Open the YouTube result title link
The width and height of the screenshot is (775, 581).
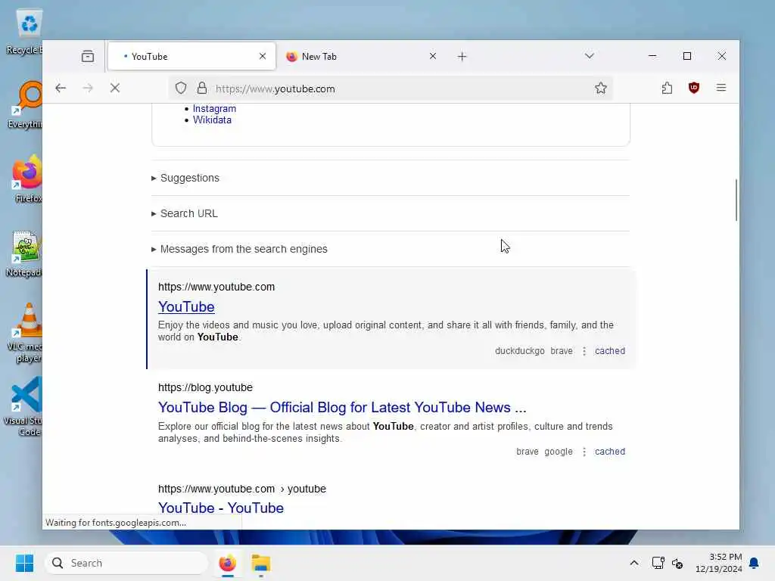(x=186, y=307)
